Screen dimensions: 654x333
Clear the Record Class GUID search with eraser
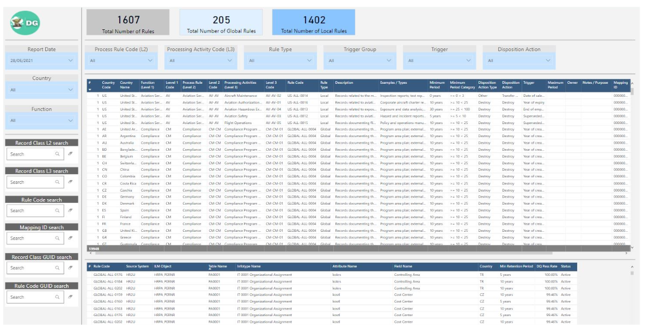point(70,268)
